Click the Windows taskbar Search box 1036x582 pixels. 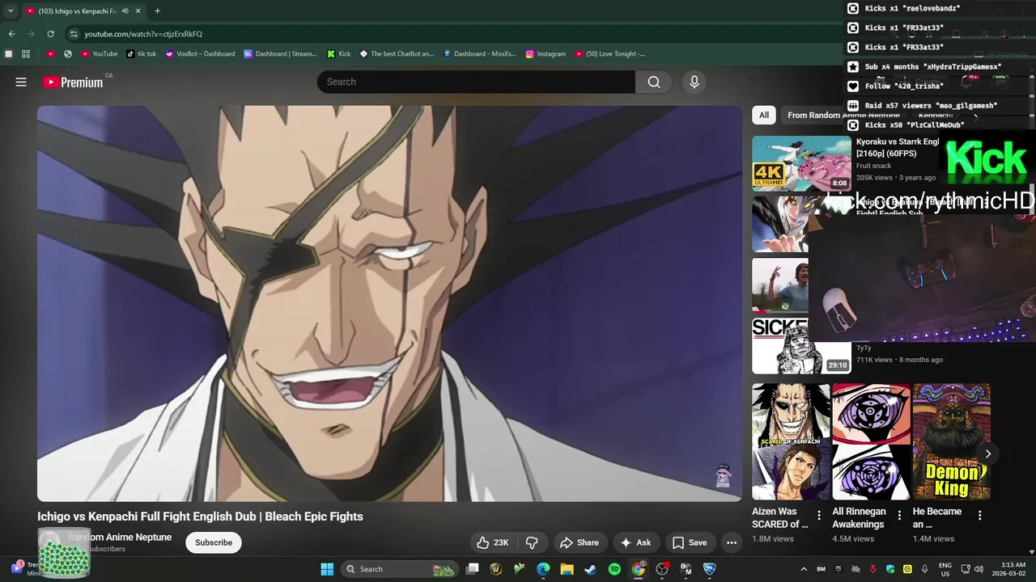coord(399,569)
